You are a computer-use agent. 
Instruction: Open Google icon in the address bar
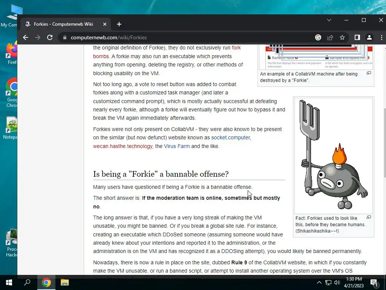coord(318,37)
